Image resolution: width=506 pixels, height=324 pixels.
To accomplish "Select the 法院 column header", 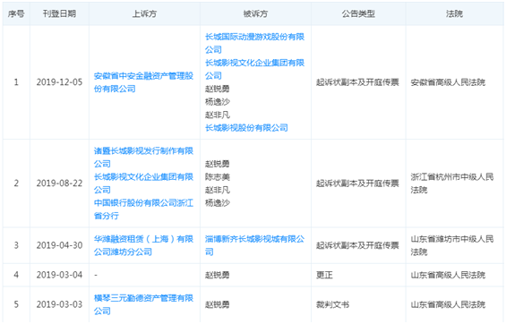I will [454, 13].
